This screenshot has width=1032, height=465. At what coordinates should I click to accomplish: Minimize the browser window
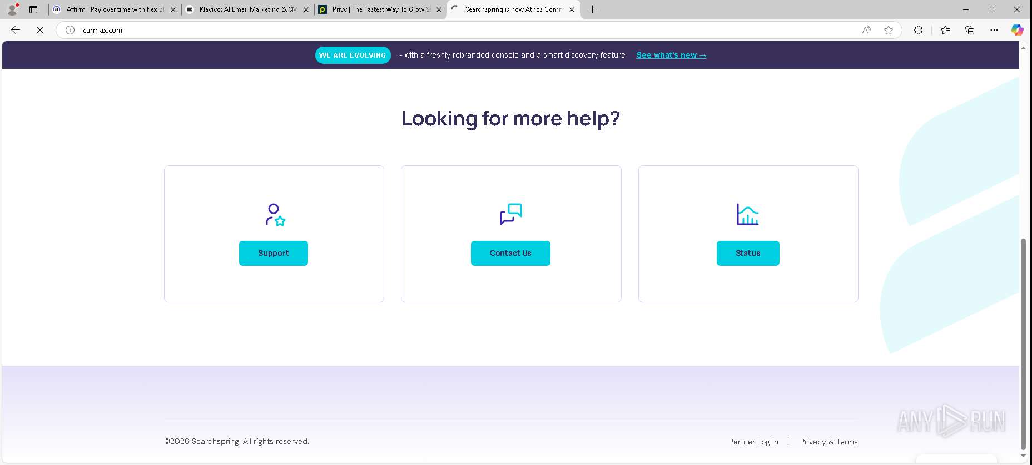click(966, 9)
